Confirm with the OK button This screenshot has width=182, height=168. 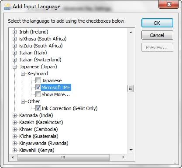coord(157,23)
